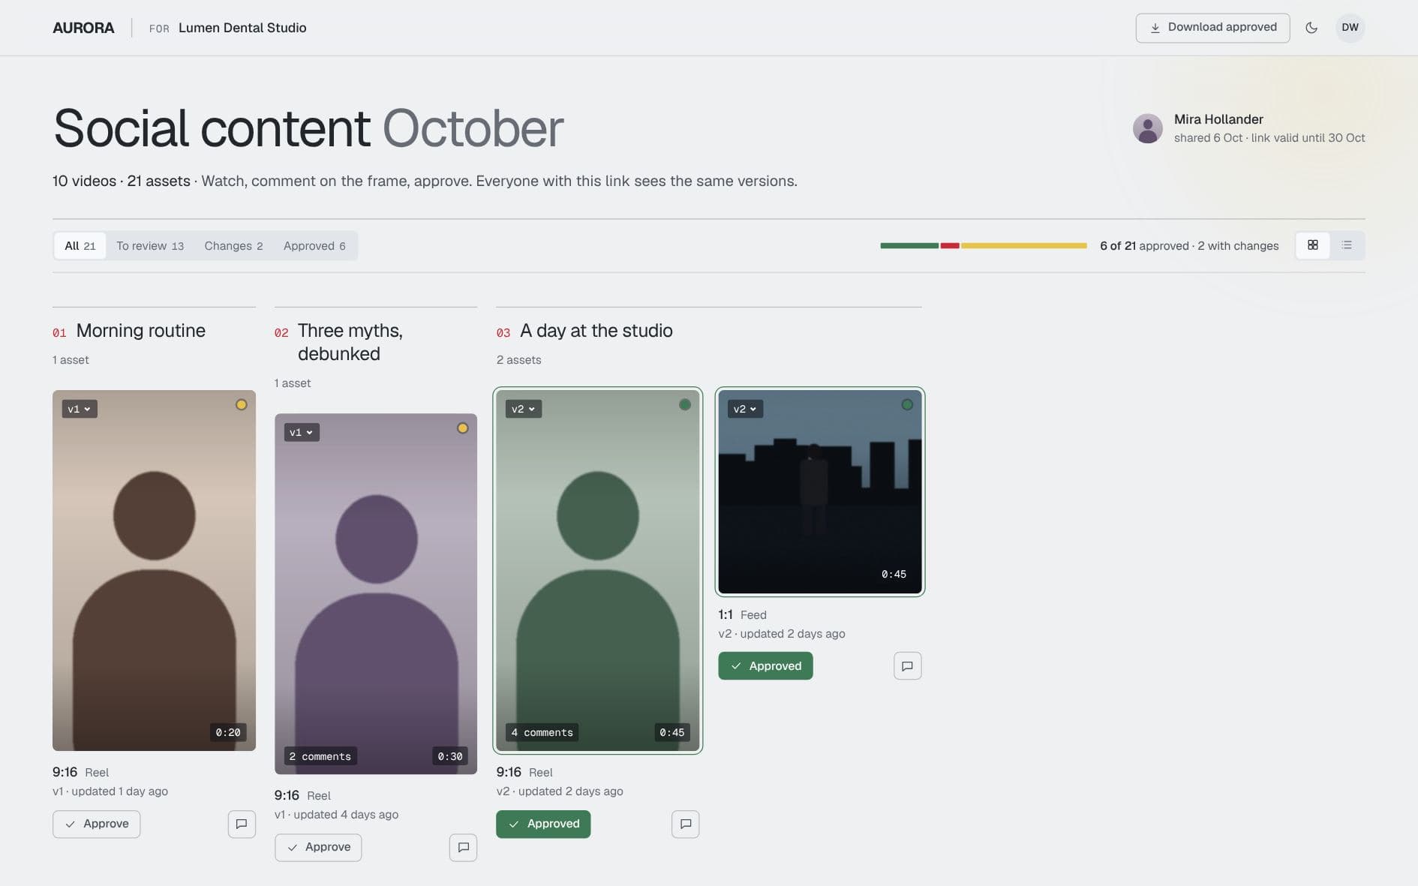Toggle Approved state on studio 9:16 reel
Viewport: 1418px width, 886px height.
[543, 824]
